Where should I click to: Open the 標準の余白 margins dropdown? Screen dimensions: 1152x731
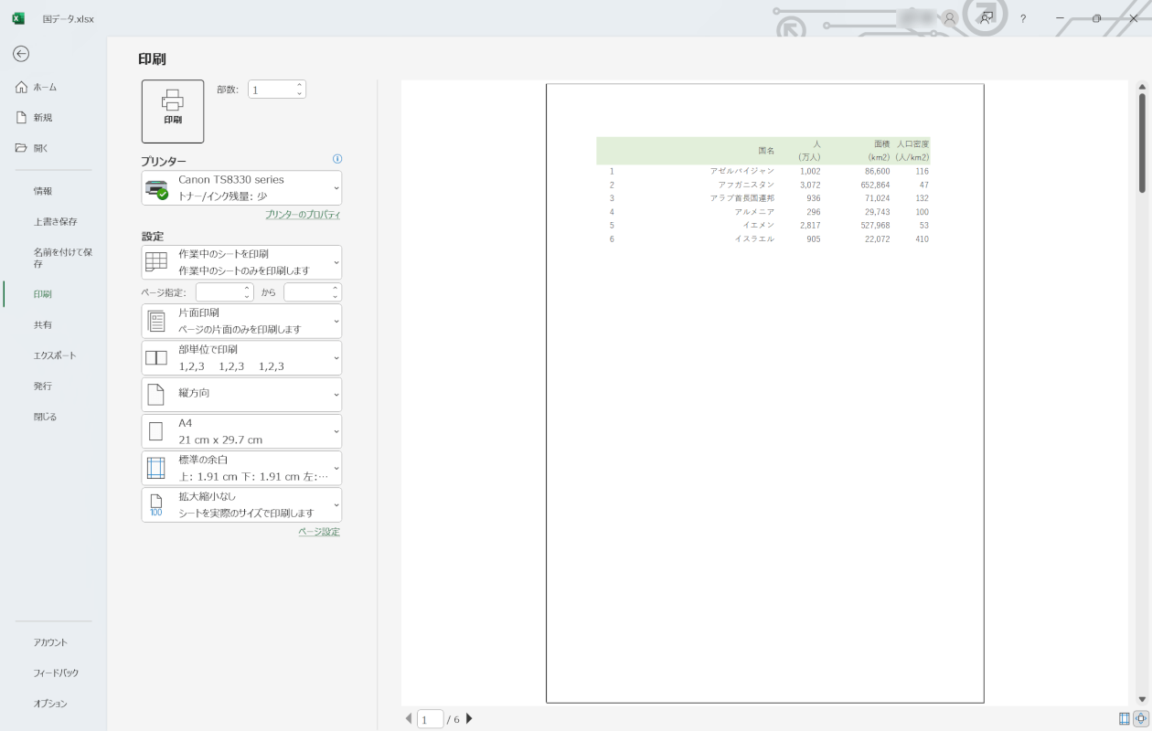(241, 468)
